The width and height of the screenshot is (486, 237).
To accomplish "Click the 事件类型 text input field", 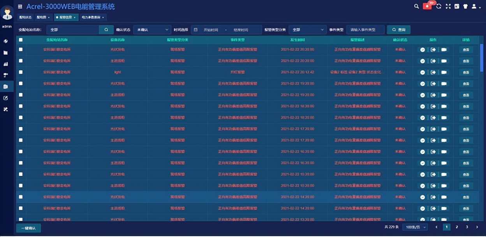I will (365, 30).
